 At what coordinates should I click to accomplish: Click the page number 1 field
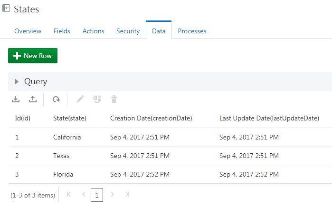pyautogui.click(x=97, y=195)
